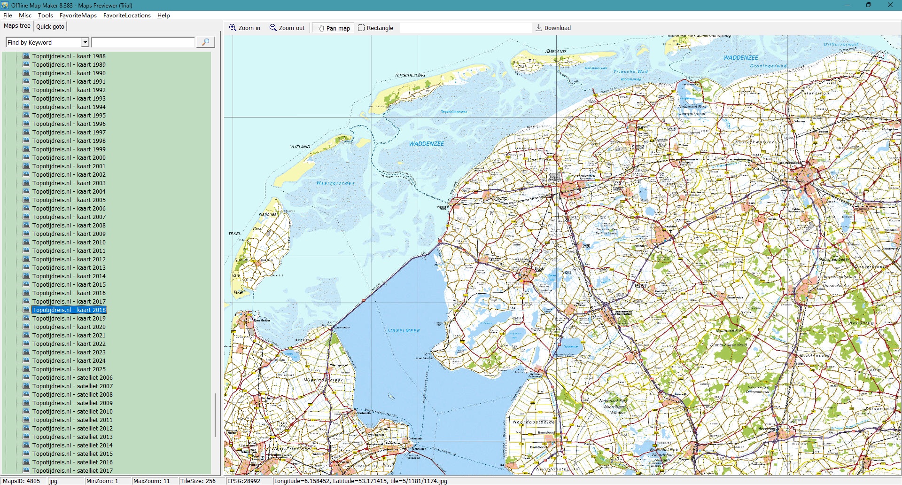Switch to the Quick goto tab
The height and width of the screenshot is (485, 902).
click(x=50, y=26)
